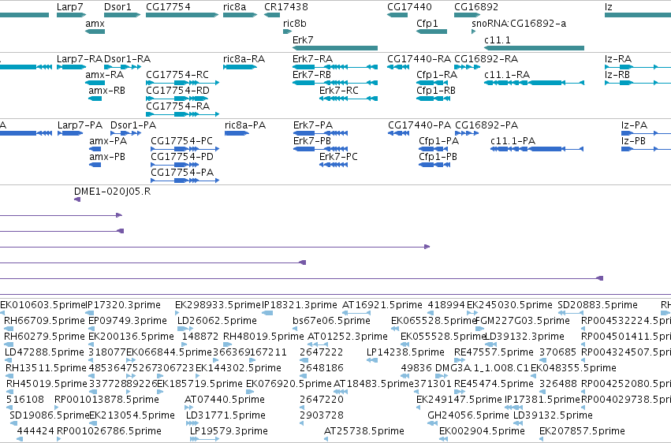Select the CG17754-RD transcript

tap(177, 99)
